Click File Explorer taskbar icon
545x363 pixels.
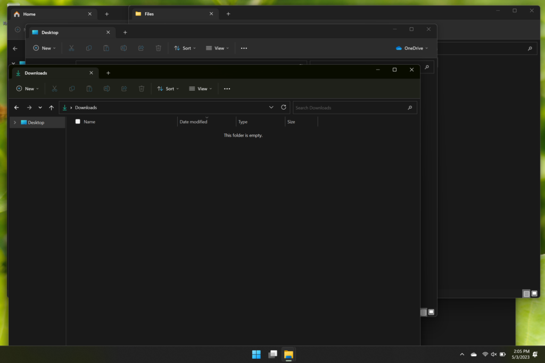(x=288, y=354)
